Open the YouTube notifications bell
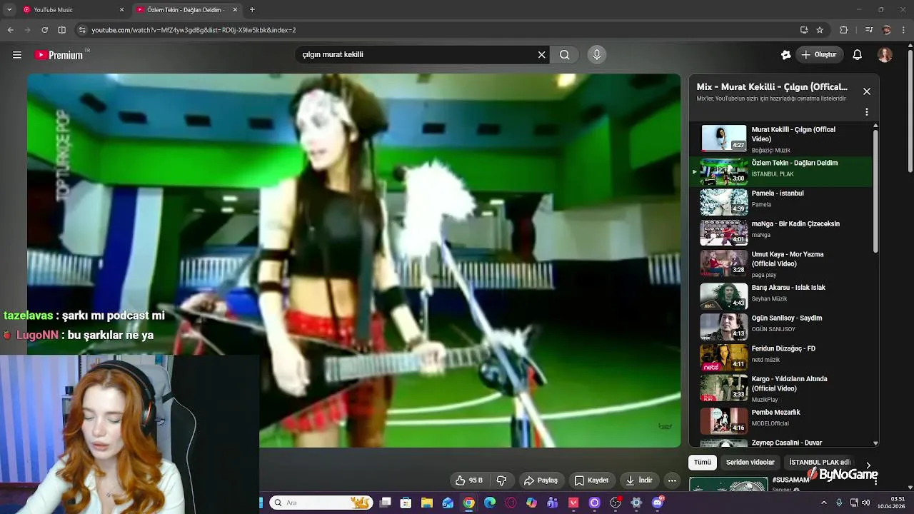 point(858,55)
